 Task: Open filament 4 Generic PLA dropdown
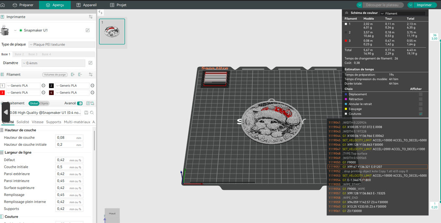[72, 93]
